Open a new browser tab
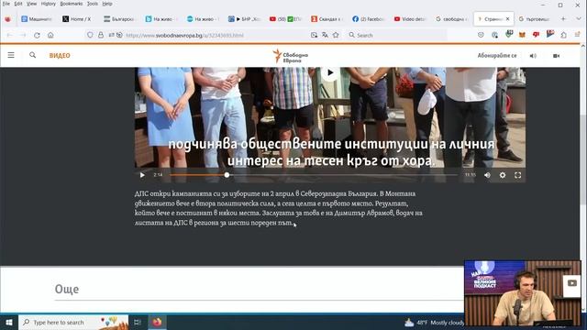The height and width of the screenshot is (330, 587). 562,18
